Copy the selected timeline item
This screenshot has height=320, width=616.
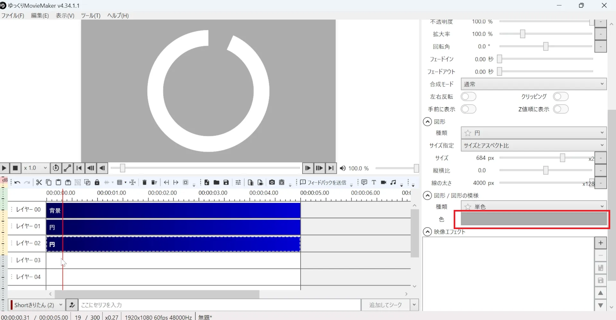48,182
